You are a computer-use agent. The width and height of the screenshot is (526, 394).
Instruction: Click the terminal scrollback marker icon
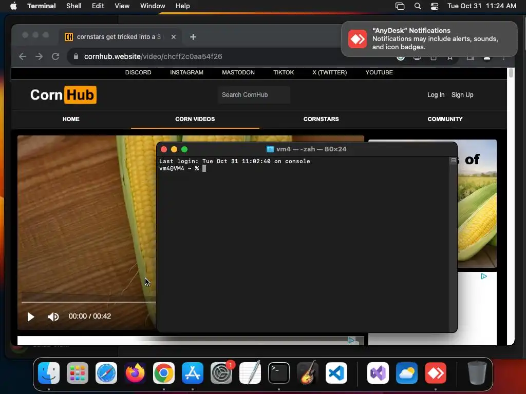(453, 161)
